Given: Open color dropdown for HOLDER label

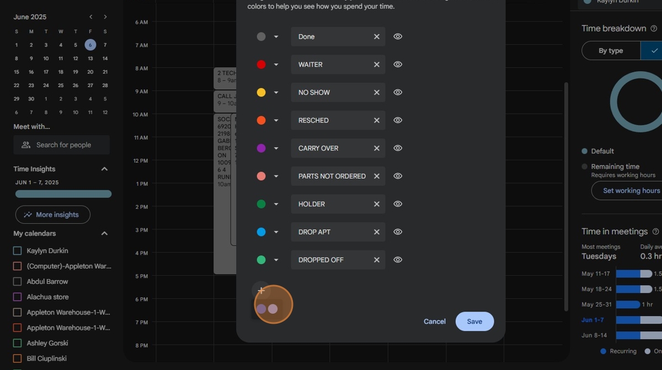Looking at the screenshot, I should pyautogui.click(x=276, y=204).
